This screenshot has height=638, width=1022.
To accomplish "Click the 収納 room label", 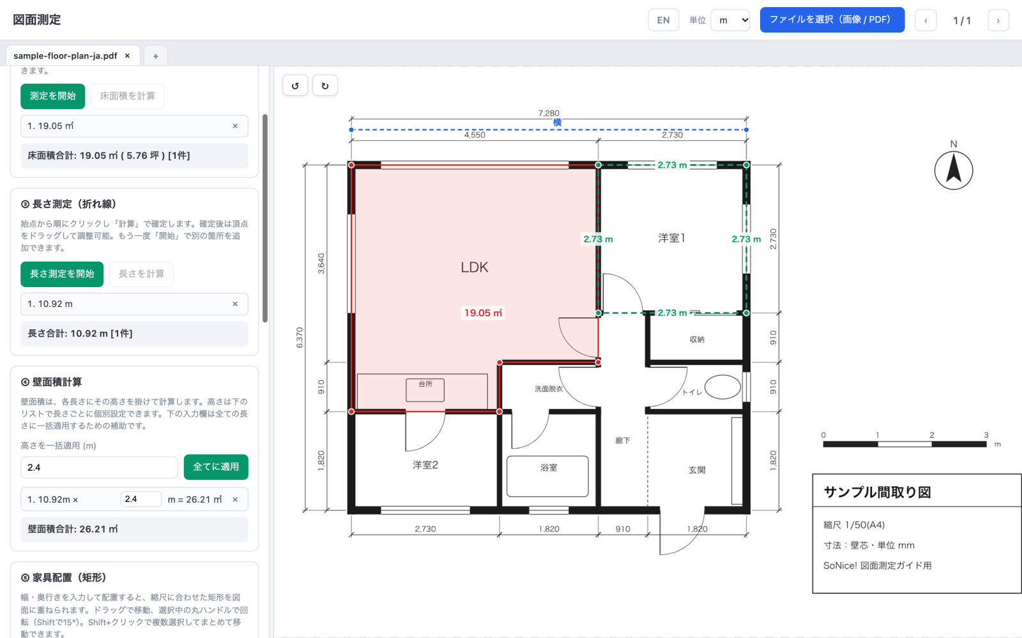I will click(x=697, y=339).
